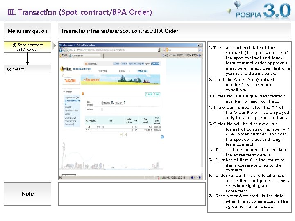Click the e-Procurement banner image

point(120,80)
